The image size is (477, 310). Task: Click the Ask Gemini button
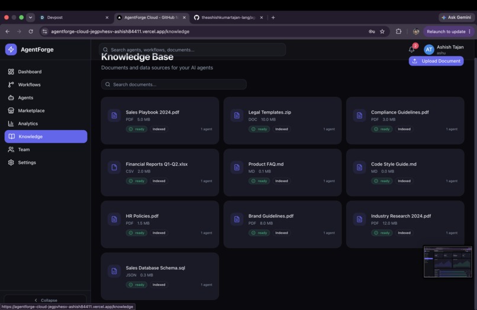pyautogui.click(x=456, y=18)
